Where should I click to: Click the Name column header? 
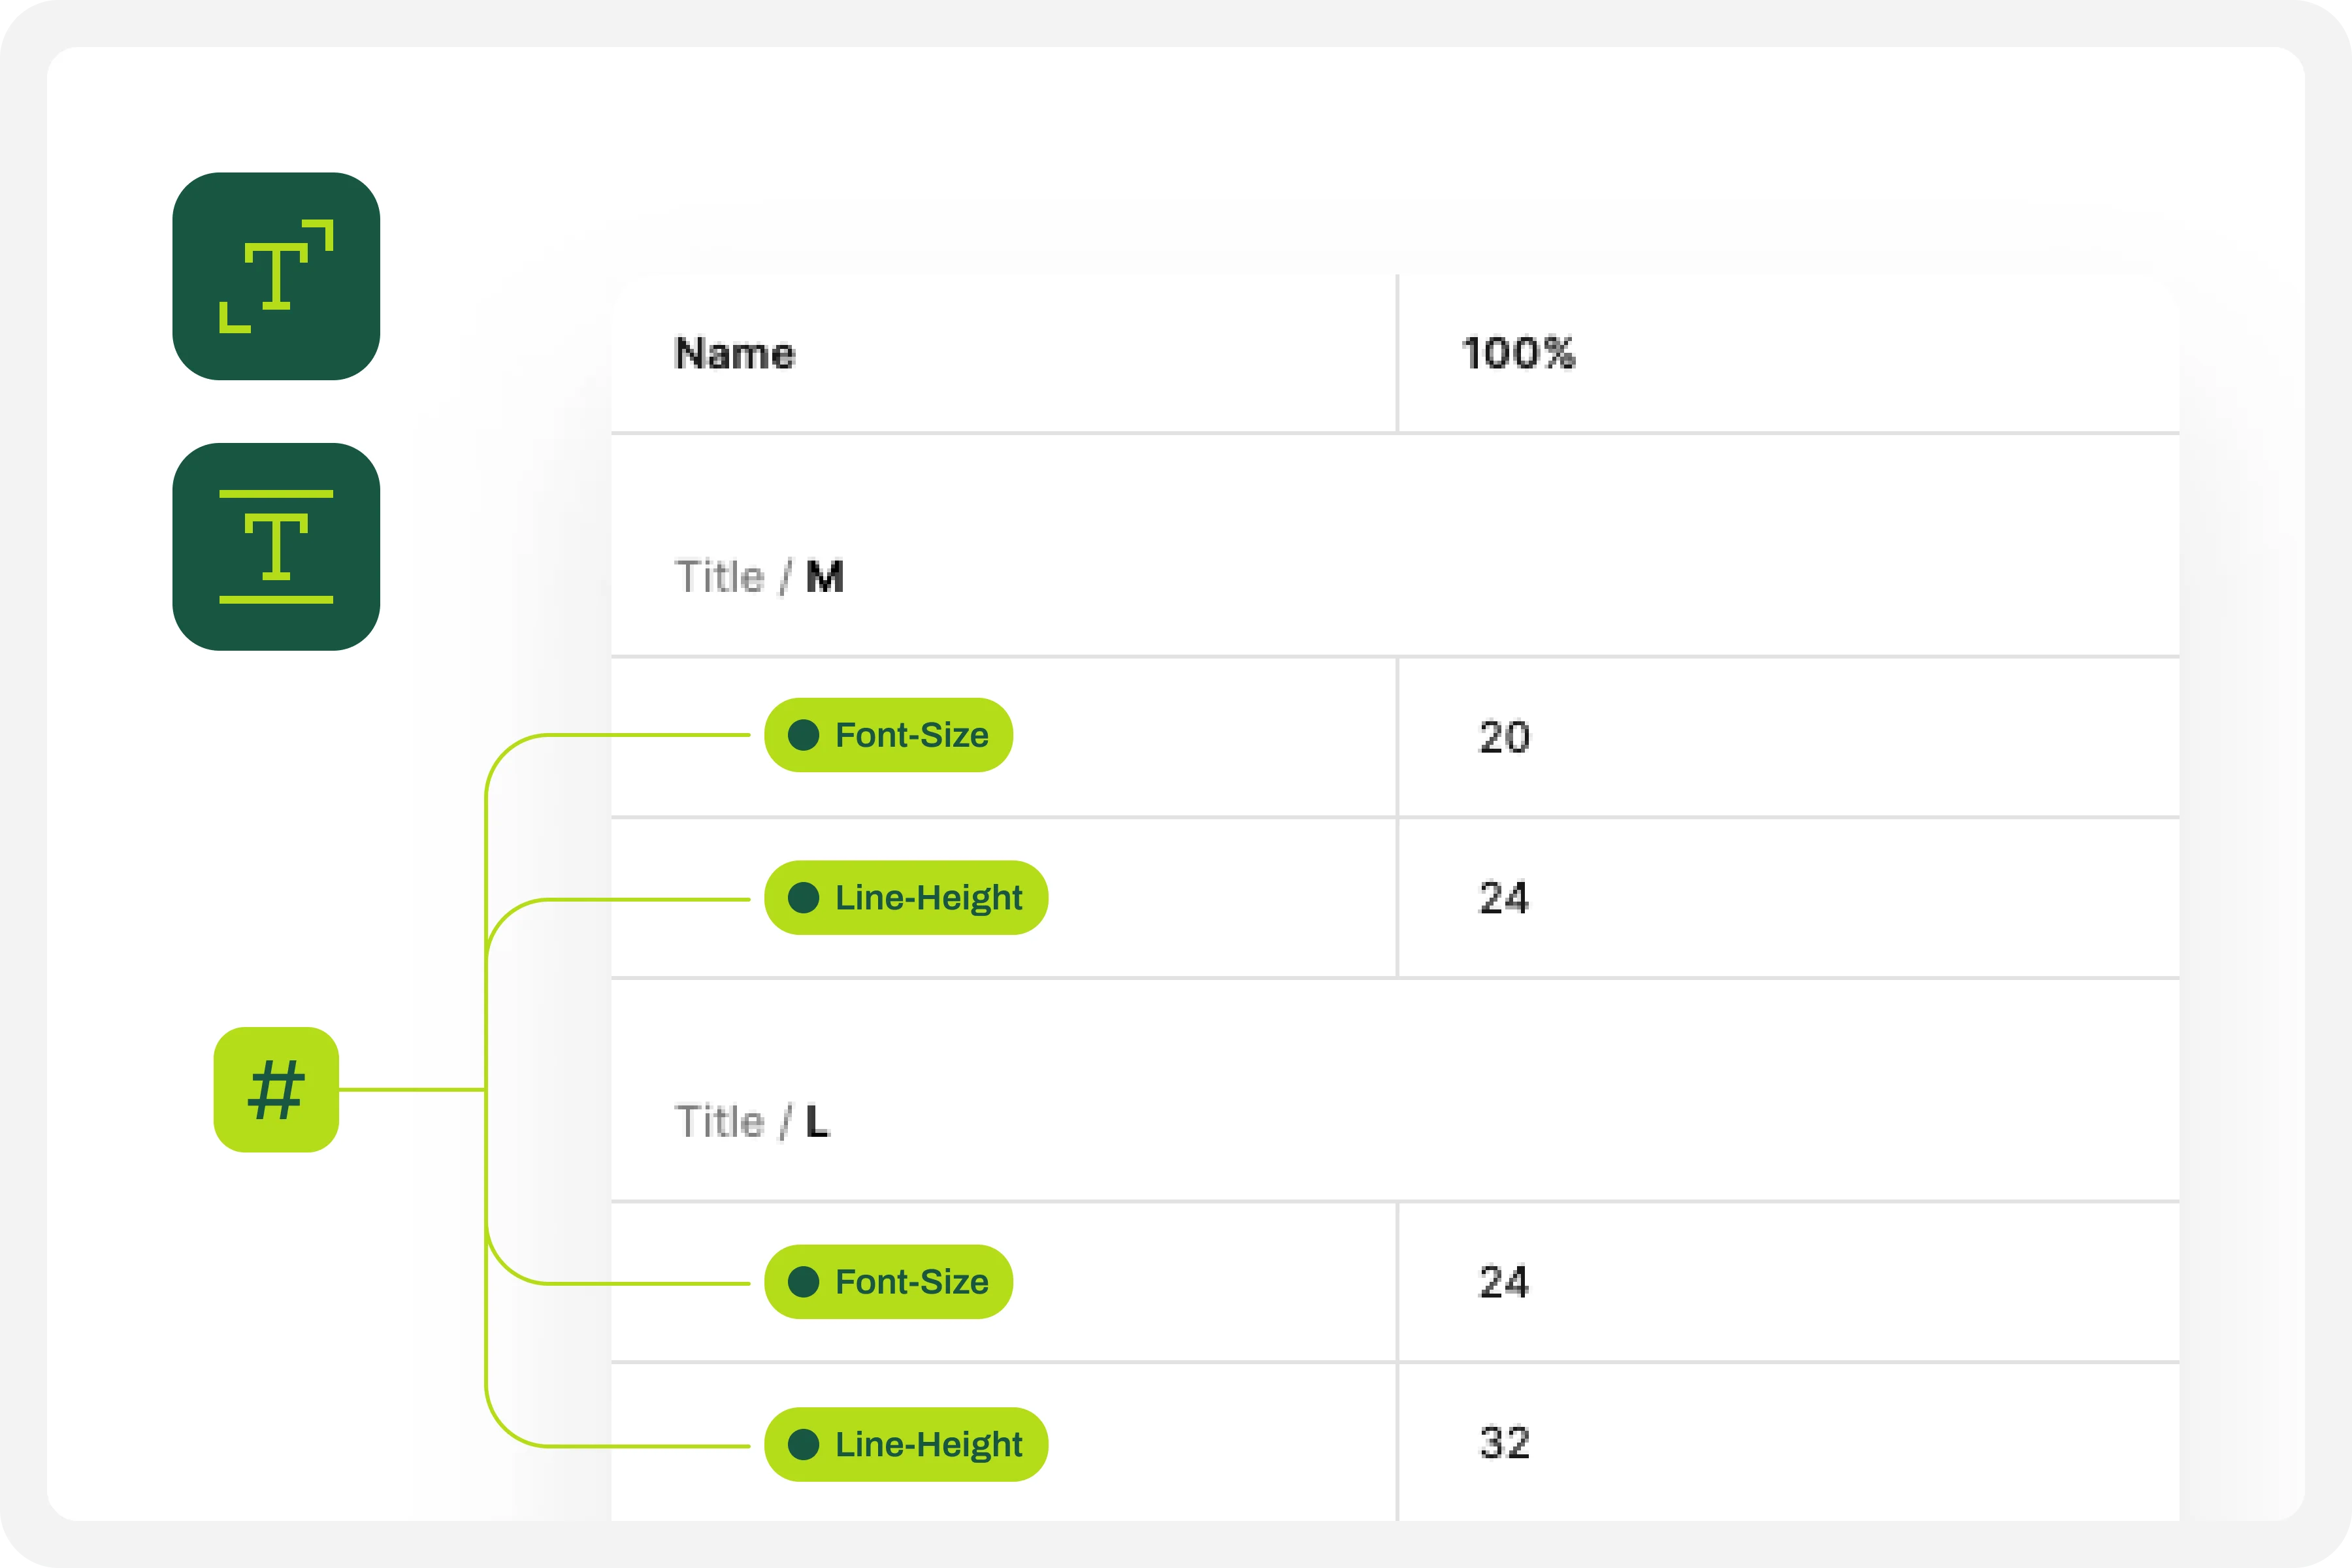click(735, 354)
